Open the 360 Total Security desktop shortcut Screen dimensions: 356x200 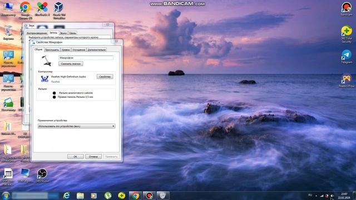(347, 34)
